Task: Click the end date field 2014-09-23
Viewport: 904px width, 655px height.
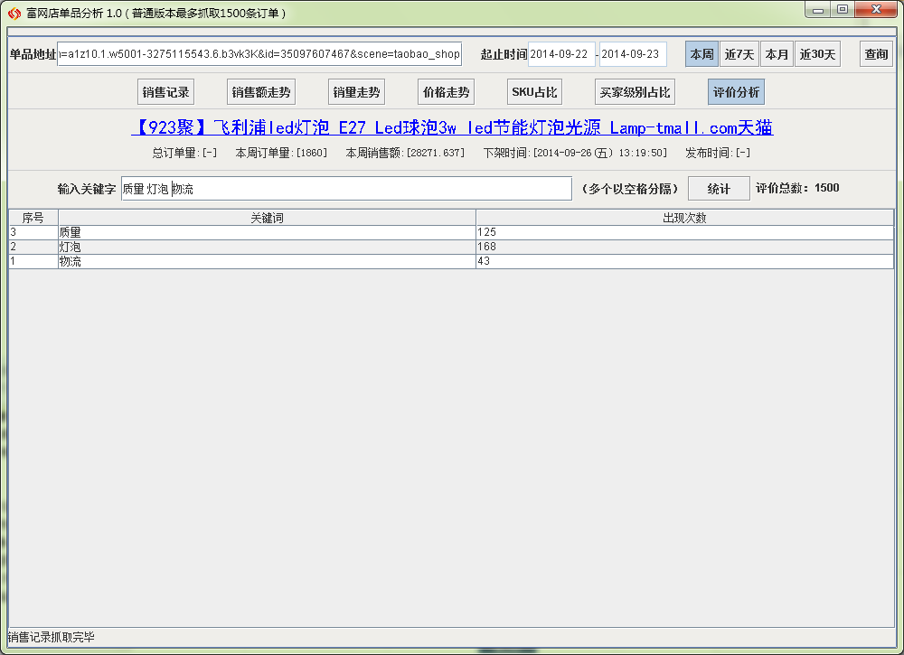Action: tap(633, 54)
